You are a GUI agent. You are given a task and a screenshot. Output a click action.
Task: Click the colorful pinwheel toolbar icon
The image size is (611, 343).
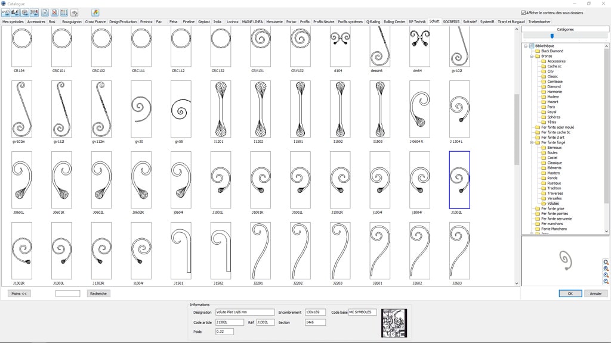pyautogui.click(x=95, y=13)
